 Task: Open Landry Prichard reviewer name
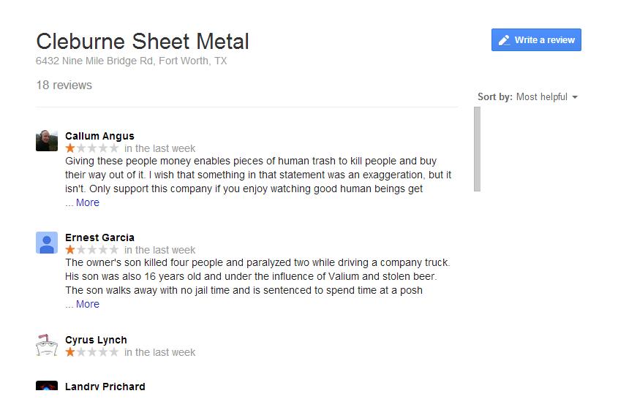tap(105, 386)
